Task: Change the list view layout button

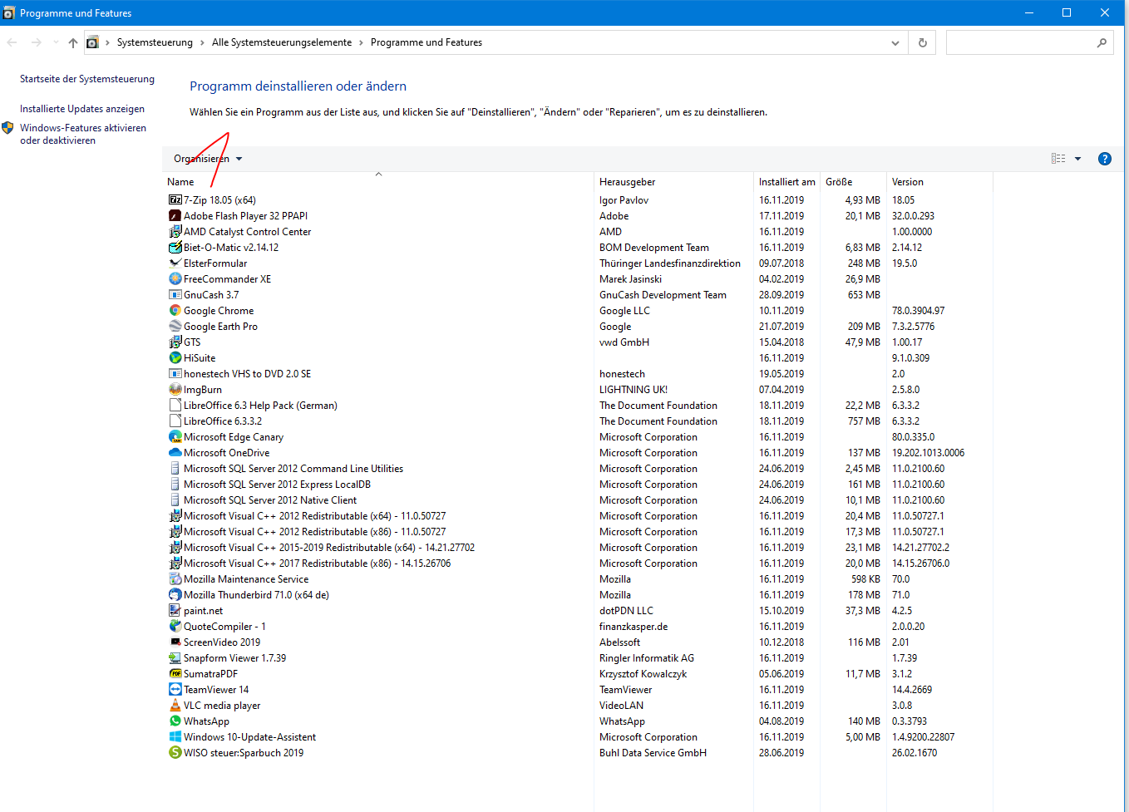Action: pyautogui.click(x=1058, y=159)
